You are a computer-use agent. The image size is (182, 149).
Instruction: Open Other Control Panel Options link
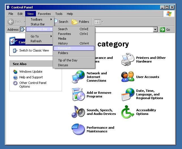click(x=33, y=85)
